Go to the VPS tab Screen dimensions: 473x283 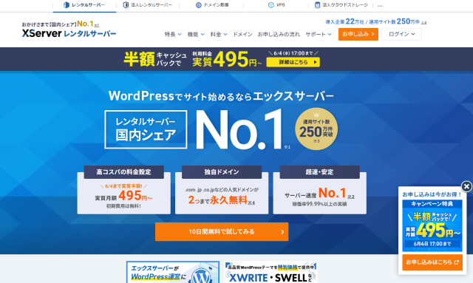click(x=276, y=5)
